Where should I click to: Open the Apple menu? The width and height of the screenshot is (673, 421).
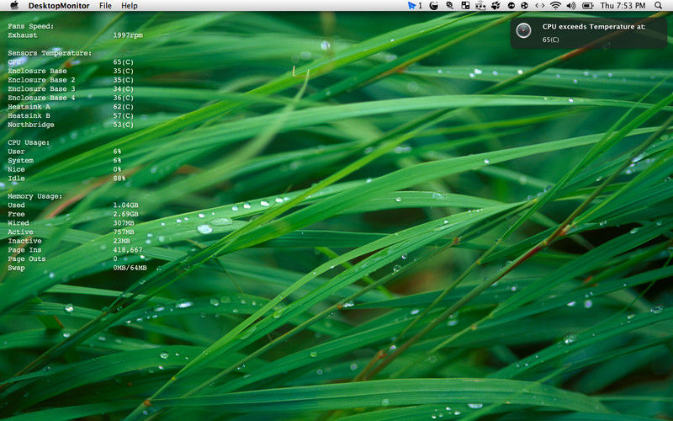click(14, 6)
